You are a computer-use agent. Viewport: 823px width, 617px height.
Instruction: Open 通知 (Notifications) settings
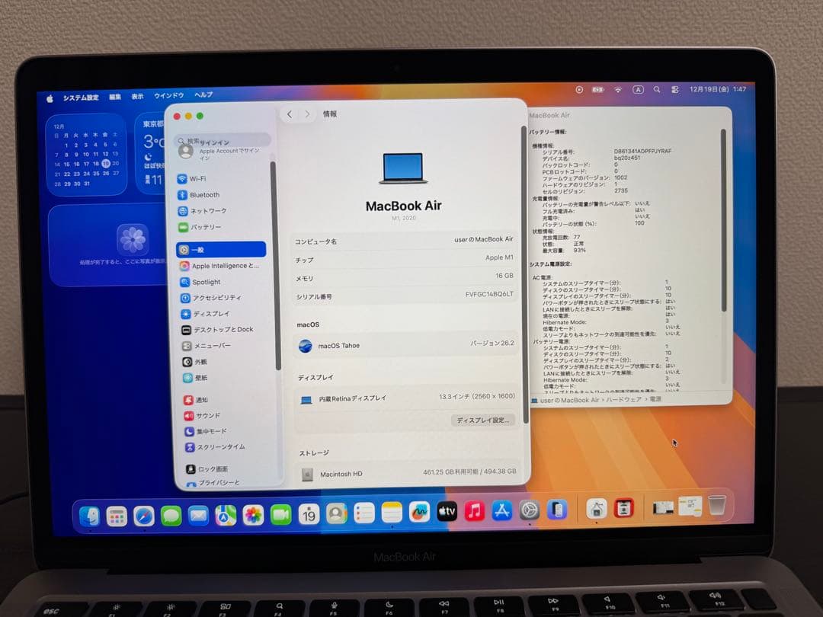click(200, 399)
